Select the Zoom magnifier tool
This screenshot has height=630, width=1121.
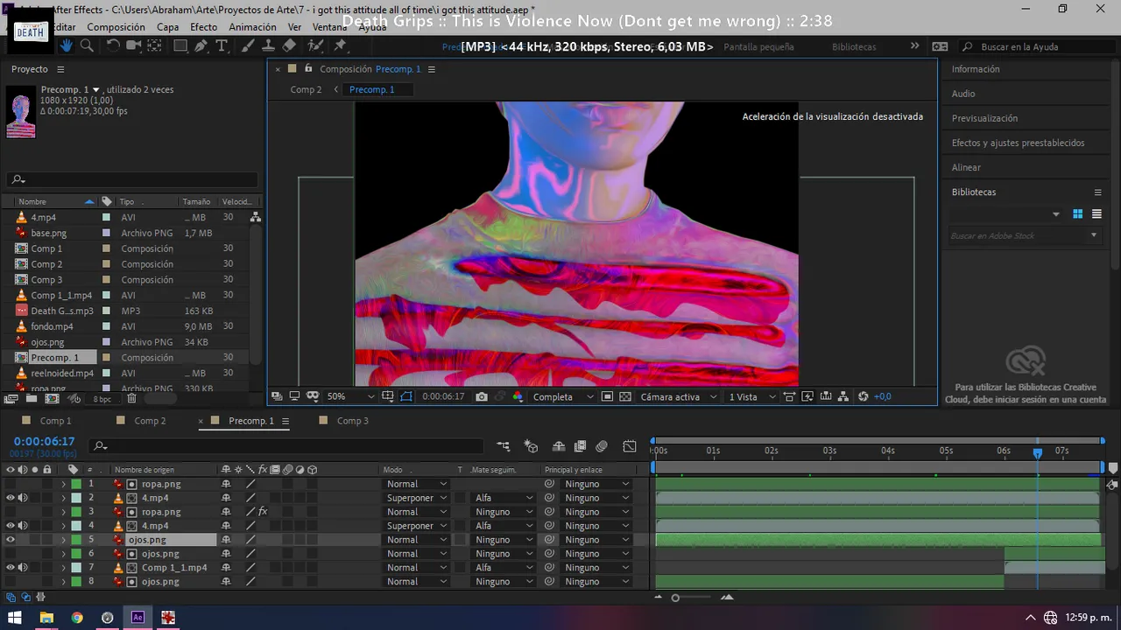point(87,46)
